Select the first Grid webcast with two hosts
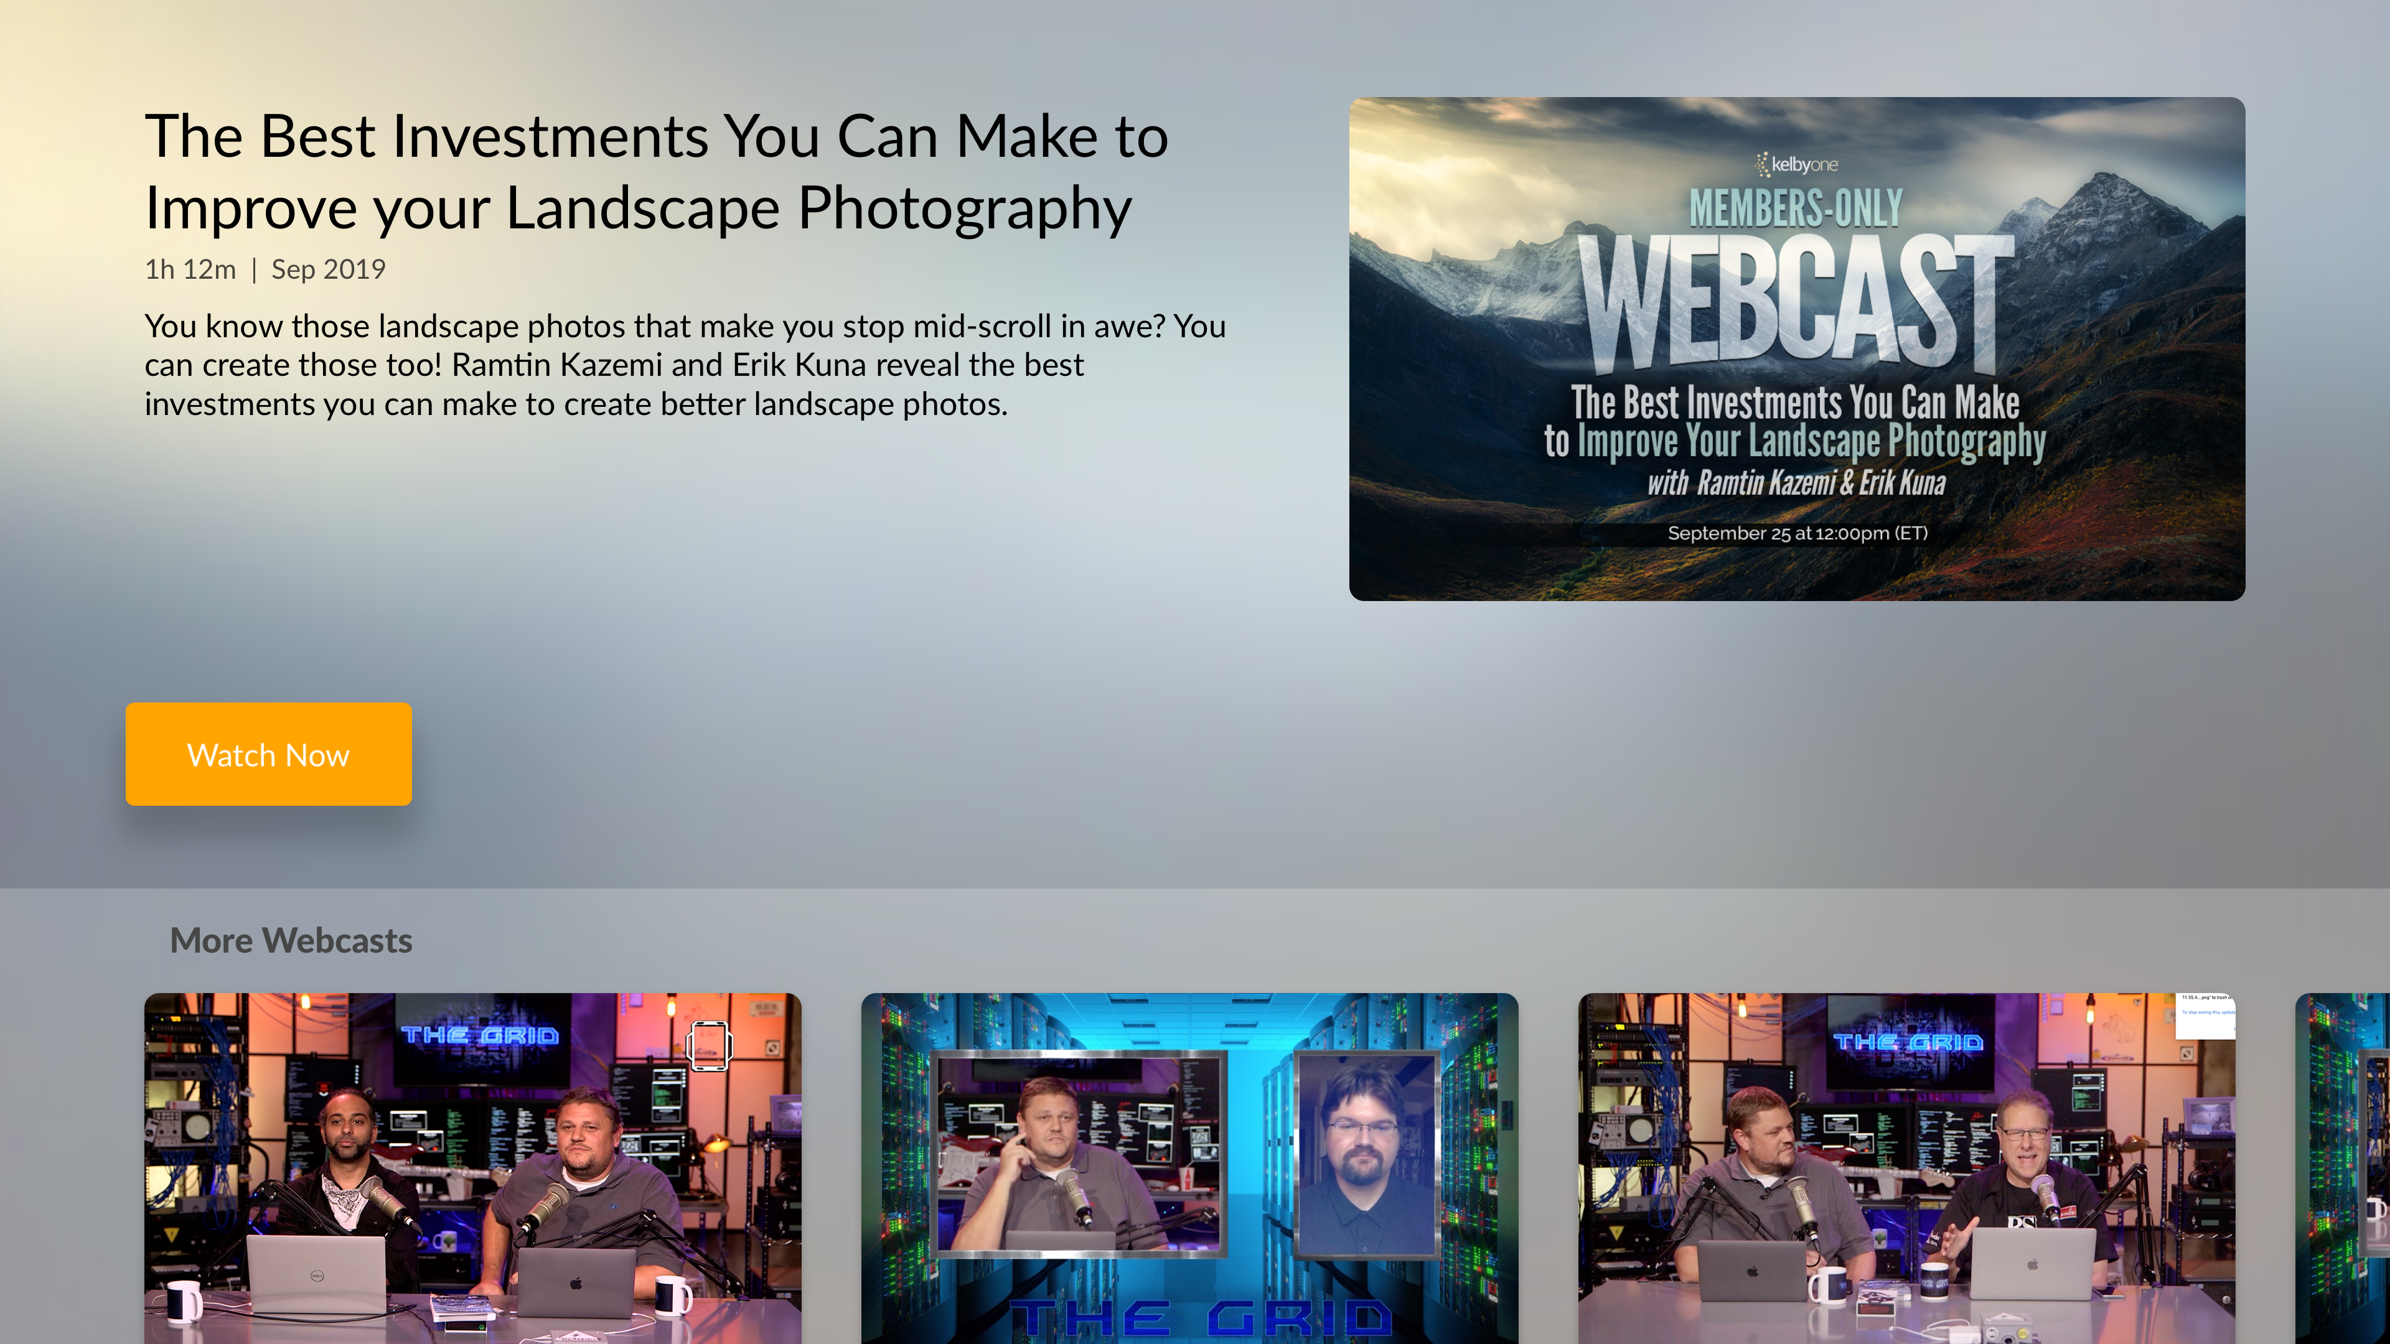The width and height of the screenshot is (2390, 1344). [472, 1169]
